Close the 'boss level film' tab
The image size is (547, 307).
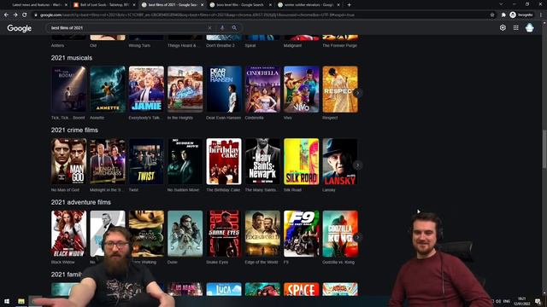[x=270, y=5]
